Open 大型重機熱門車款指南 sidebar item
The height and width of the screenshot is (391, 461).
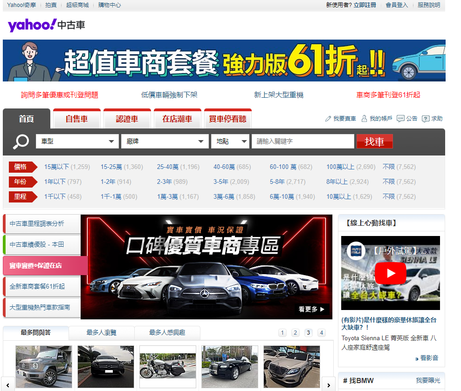(42, 308)
